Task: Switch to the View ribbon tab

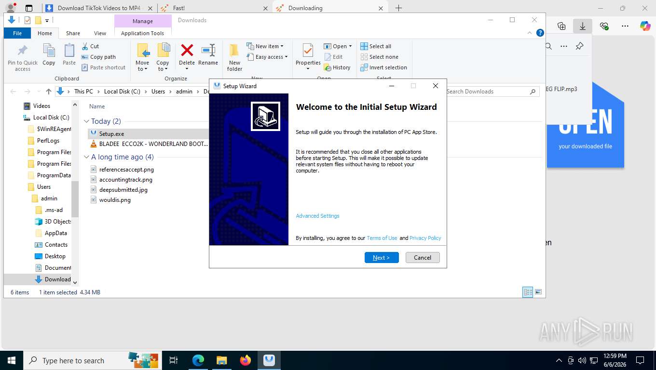Action: point(100,33)
